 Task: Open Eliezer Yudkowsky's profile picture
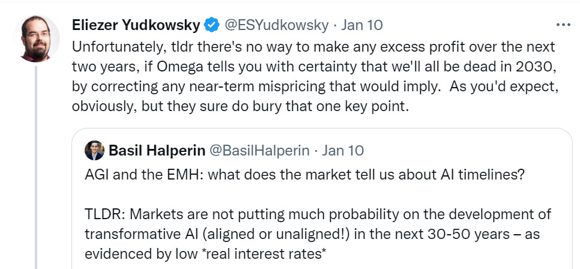point(36,38)
